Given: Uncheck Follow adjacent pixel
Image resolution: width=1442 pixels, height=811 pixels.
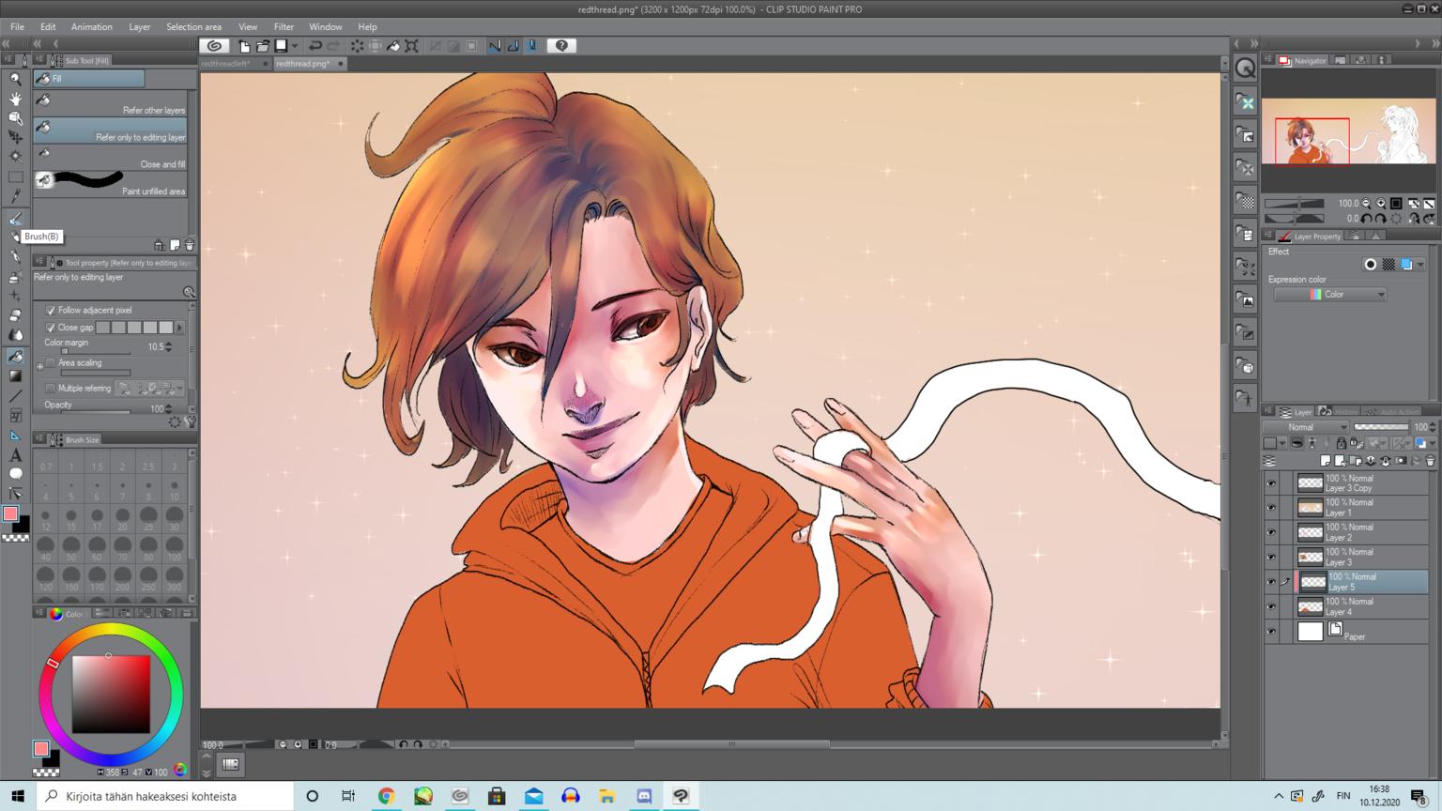Looking at the screenshot, I should [x=51, y=311].
